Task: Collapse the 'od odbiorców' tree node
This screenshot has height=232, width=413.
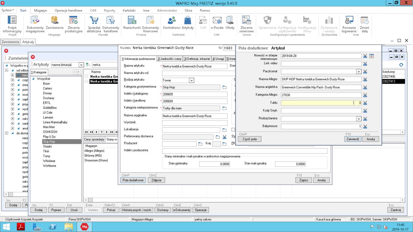Action: pyautogui.click(x=7, y=70)
